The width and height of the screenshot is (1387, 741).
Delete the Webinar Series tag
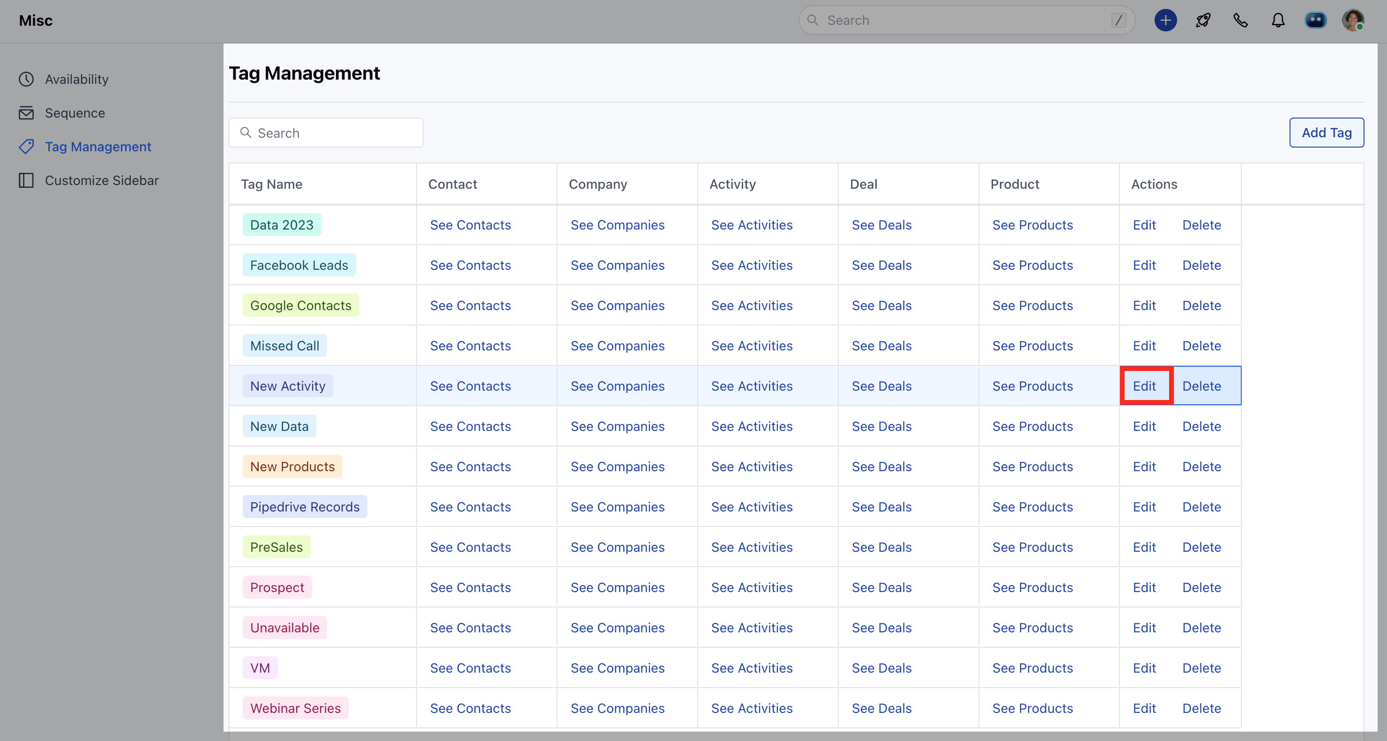click(1201, 708)
